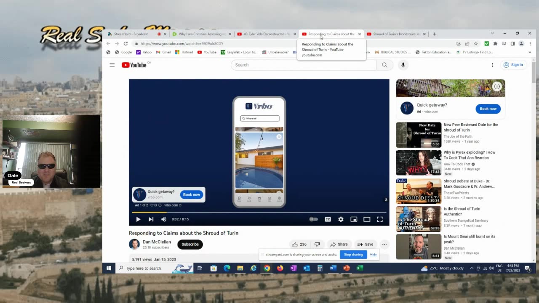
Task: Open ad info icon on sidebar banner
Action: pyautogui.click(x=497, y=86)
